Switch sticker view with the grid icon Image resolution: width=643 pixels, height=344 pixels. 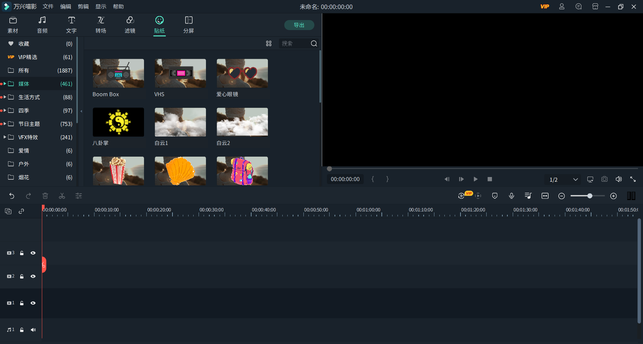[269, 44]
